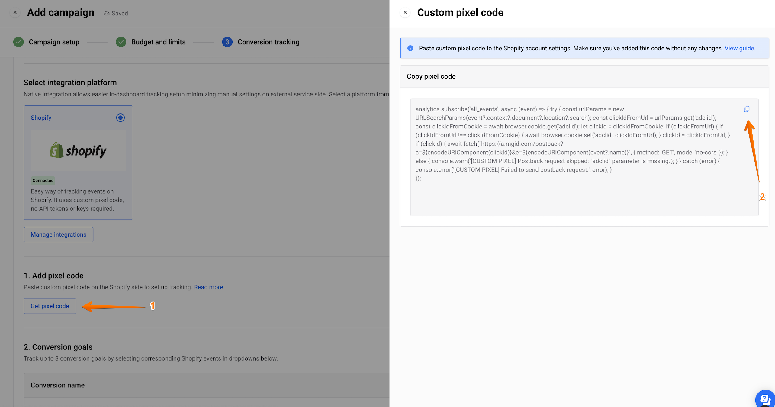The height and width of the screenshot is (407, 775).
Task: Click the step 3 number badge
Action: pyautogui.click(x=227, y=42)
